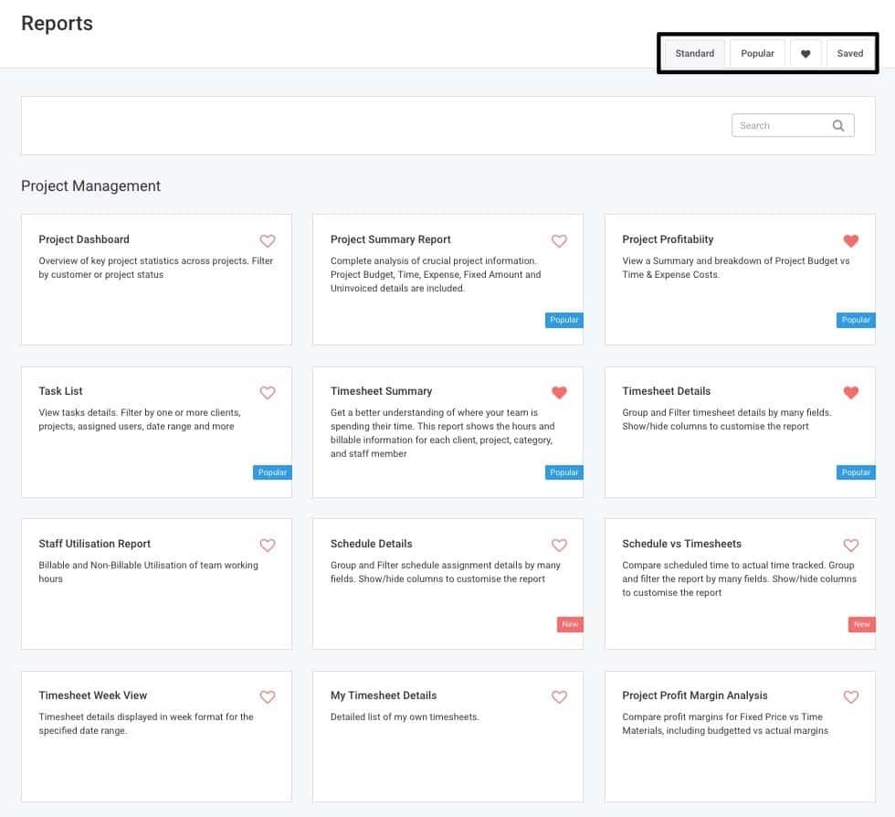The width and height of the screenshot is (895, 817).
Task: Unfavorite the Project Profitability report
Action: (850, 241)
